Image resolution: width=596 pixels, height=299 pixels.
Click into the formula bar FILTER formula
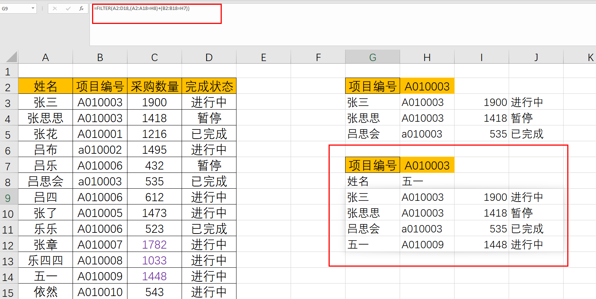click(142, 8)
